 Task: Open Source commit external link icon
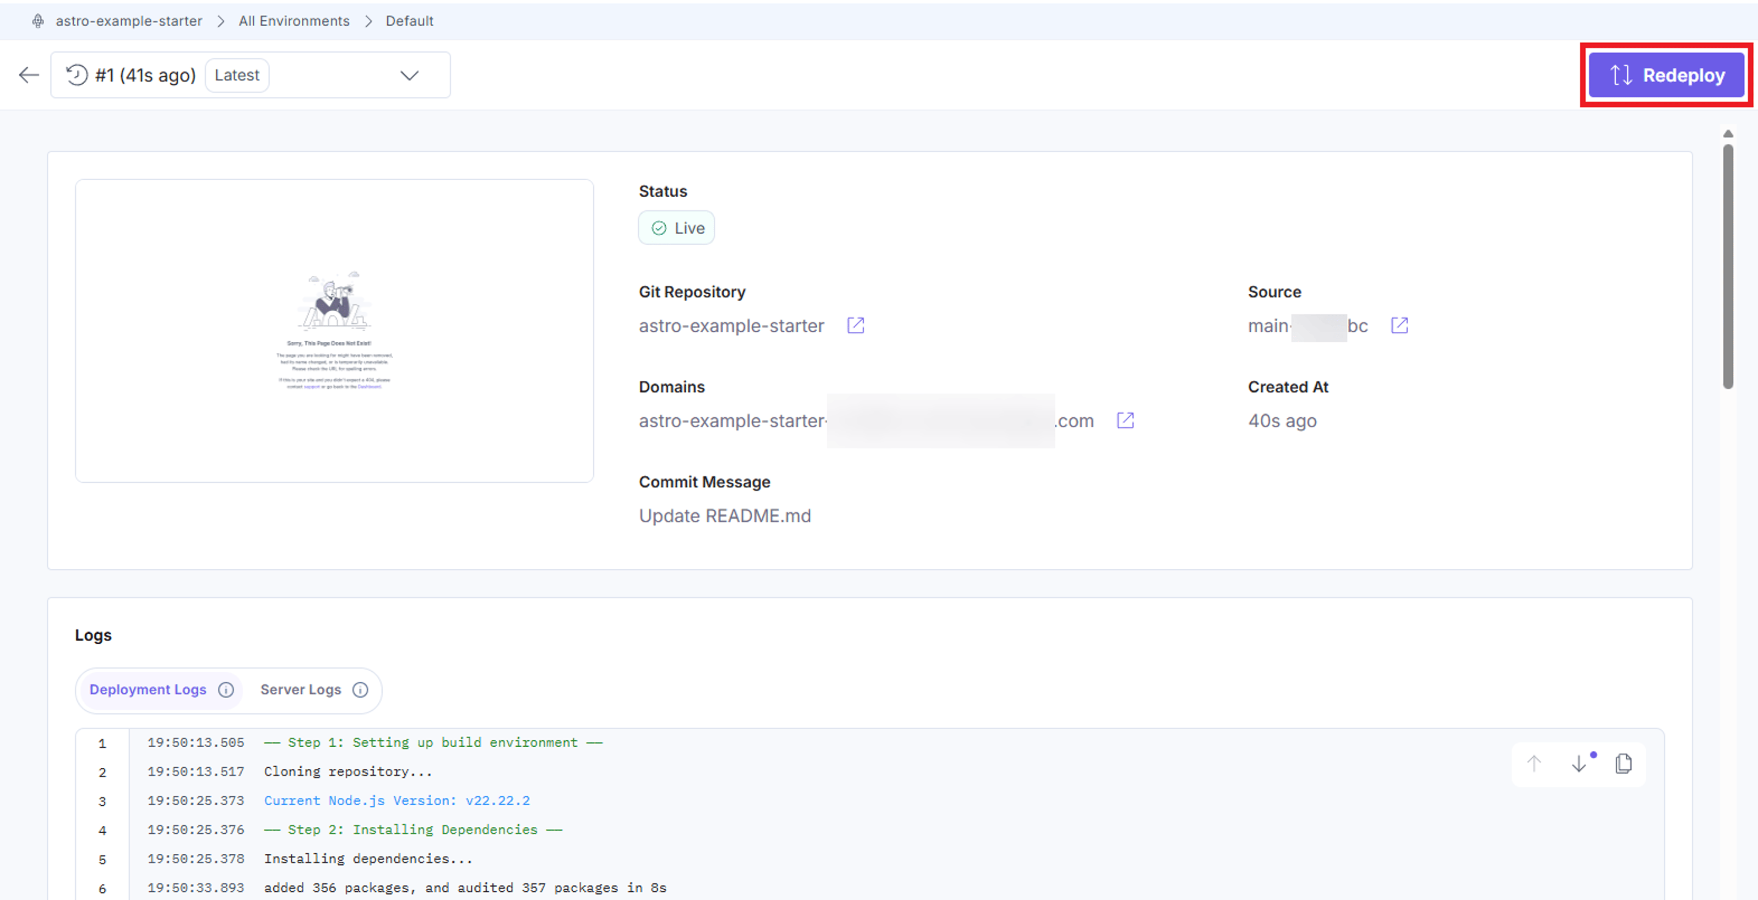(x=1399, y=325)
